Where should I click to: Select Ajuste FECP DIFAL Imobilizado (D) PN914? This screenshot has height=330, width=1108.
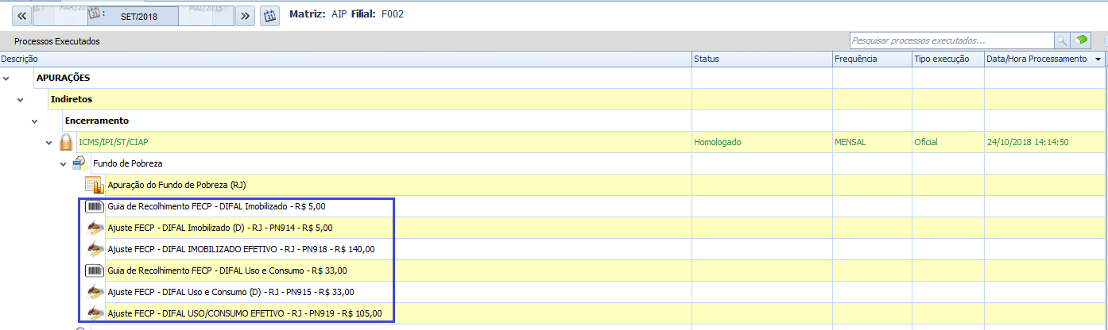(219, 228)
